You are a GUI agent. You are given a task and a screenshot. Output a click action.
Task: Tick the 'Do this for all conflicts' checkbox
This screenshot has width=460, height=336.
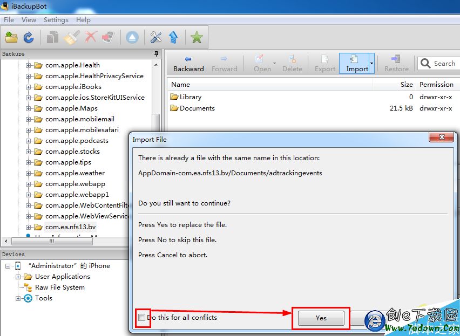tap(141, 317)
